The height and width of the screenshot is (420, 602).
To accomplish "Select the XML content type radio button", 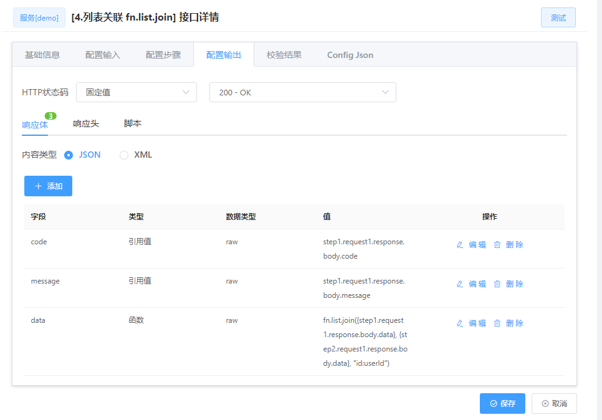I will [123, 155].
